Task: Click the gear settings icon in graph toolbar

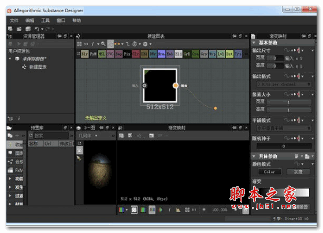Action: [145, 44]
